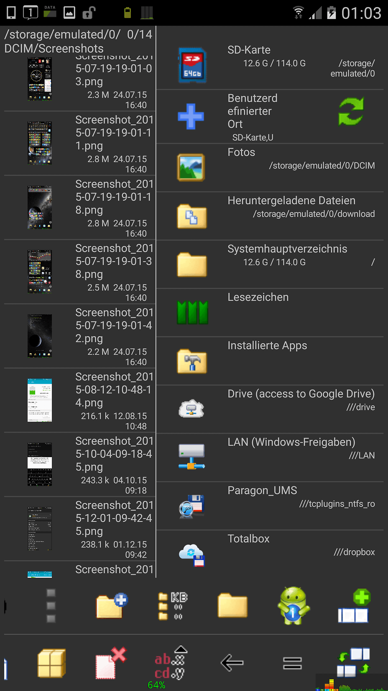Viewport: 388px width, 691px height.
Task: Open the three-dot overflow menu
Action: tap(51, 606)
